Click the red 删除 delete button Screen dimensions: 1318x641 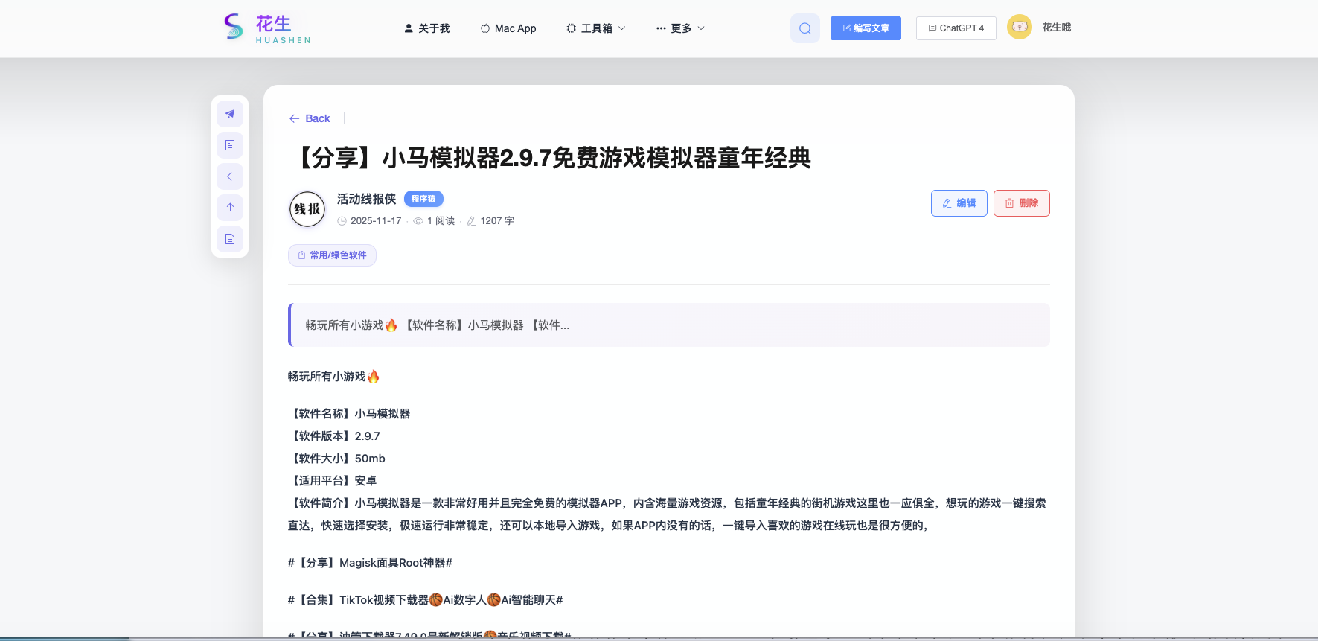(x=1021, y=203)
